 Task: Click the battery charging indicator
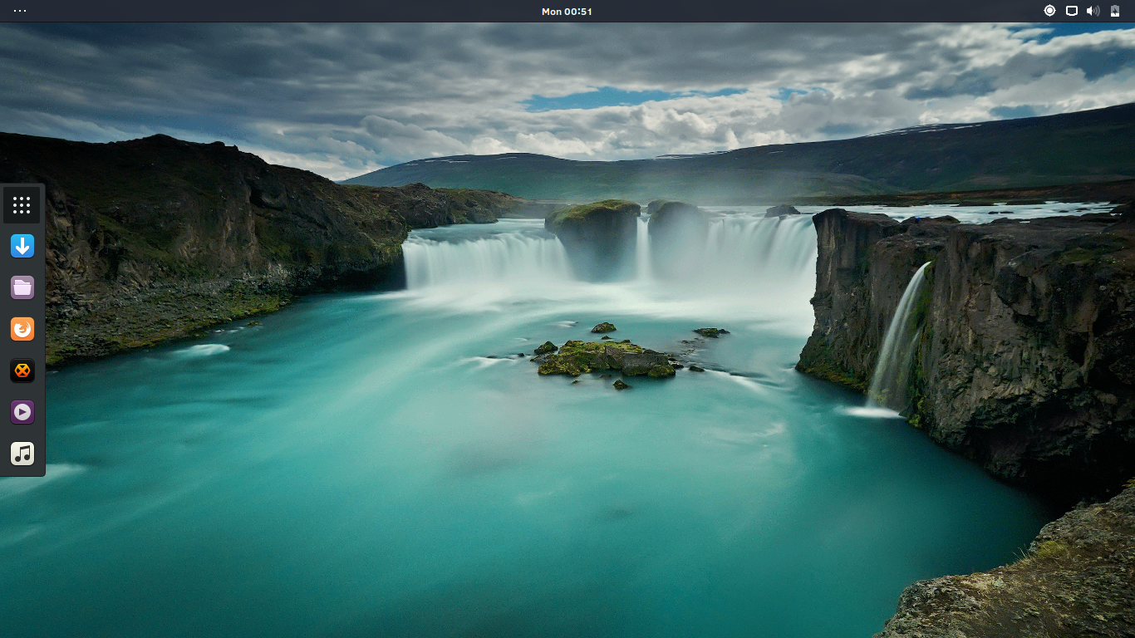pos(1115,11)
